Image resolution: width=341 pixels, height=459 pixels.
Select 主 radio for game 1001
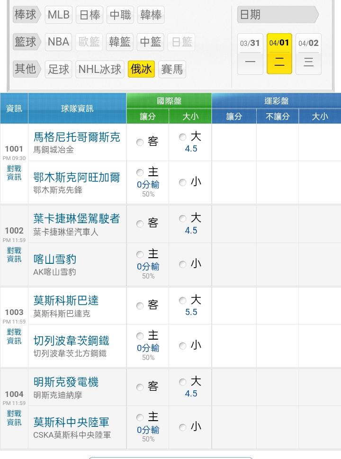point(140,172)
